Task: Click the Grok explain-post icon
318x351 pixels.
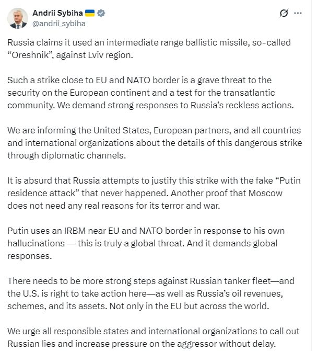Action: pyautogui.click(x=284, y=13)
